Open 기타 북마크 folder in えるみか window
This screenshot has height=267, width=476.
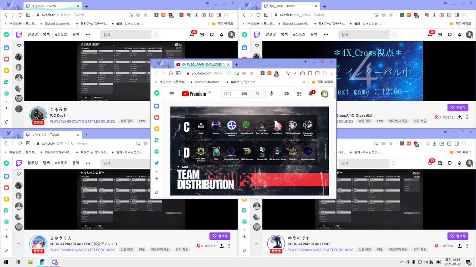tap(222, 24)
